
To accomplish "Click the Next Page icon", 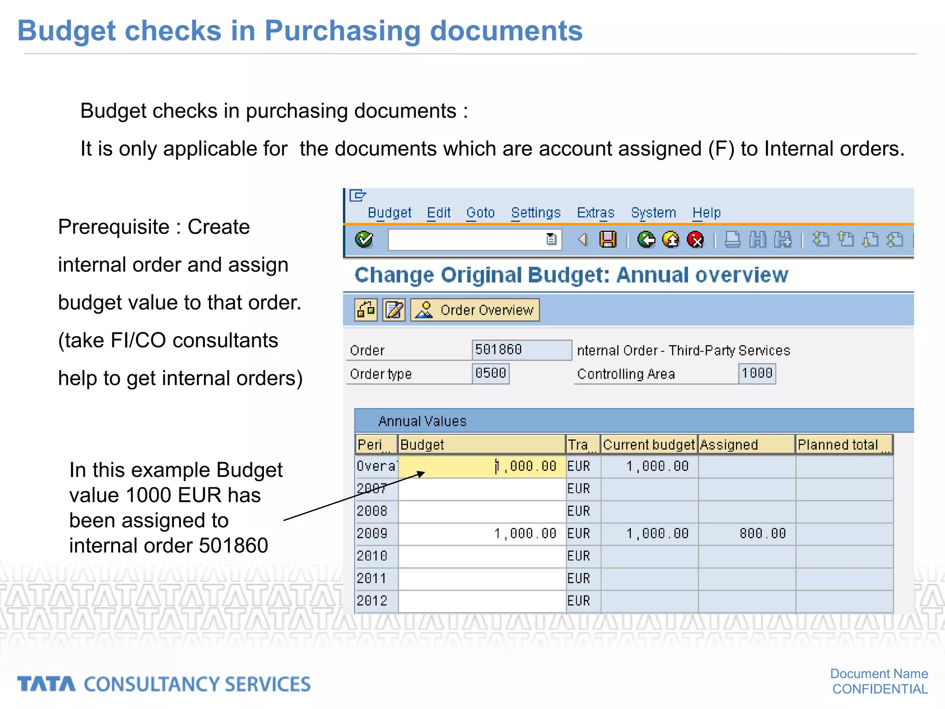I will pyautogui.click(x=870, y=240).
